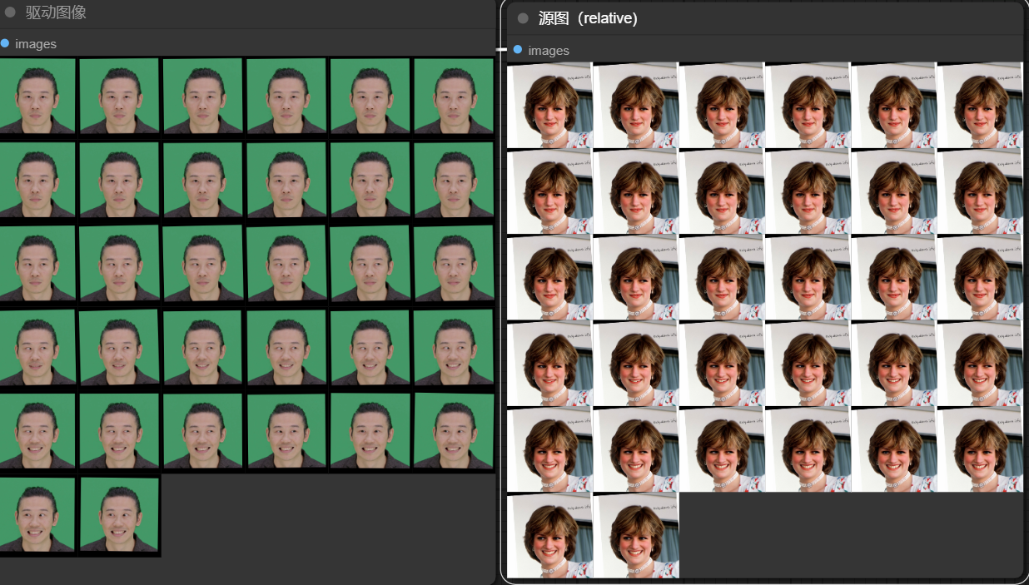Select first green-background thumbnail in the fourth row
1029x585 pixels.
37,347
